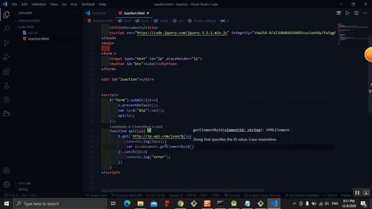The width and height of the screenshot is (372, 209).
Task: Open File Explorer from the taskbar
Action: [x=141, y=204]
